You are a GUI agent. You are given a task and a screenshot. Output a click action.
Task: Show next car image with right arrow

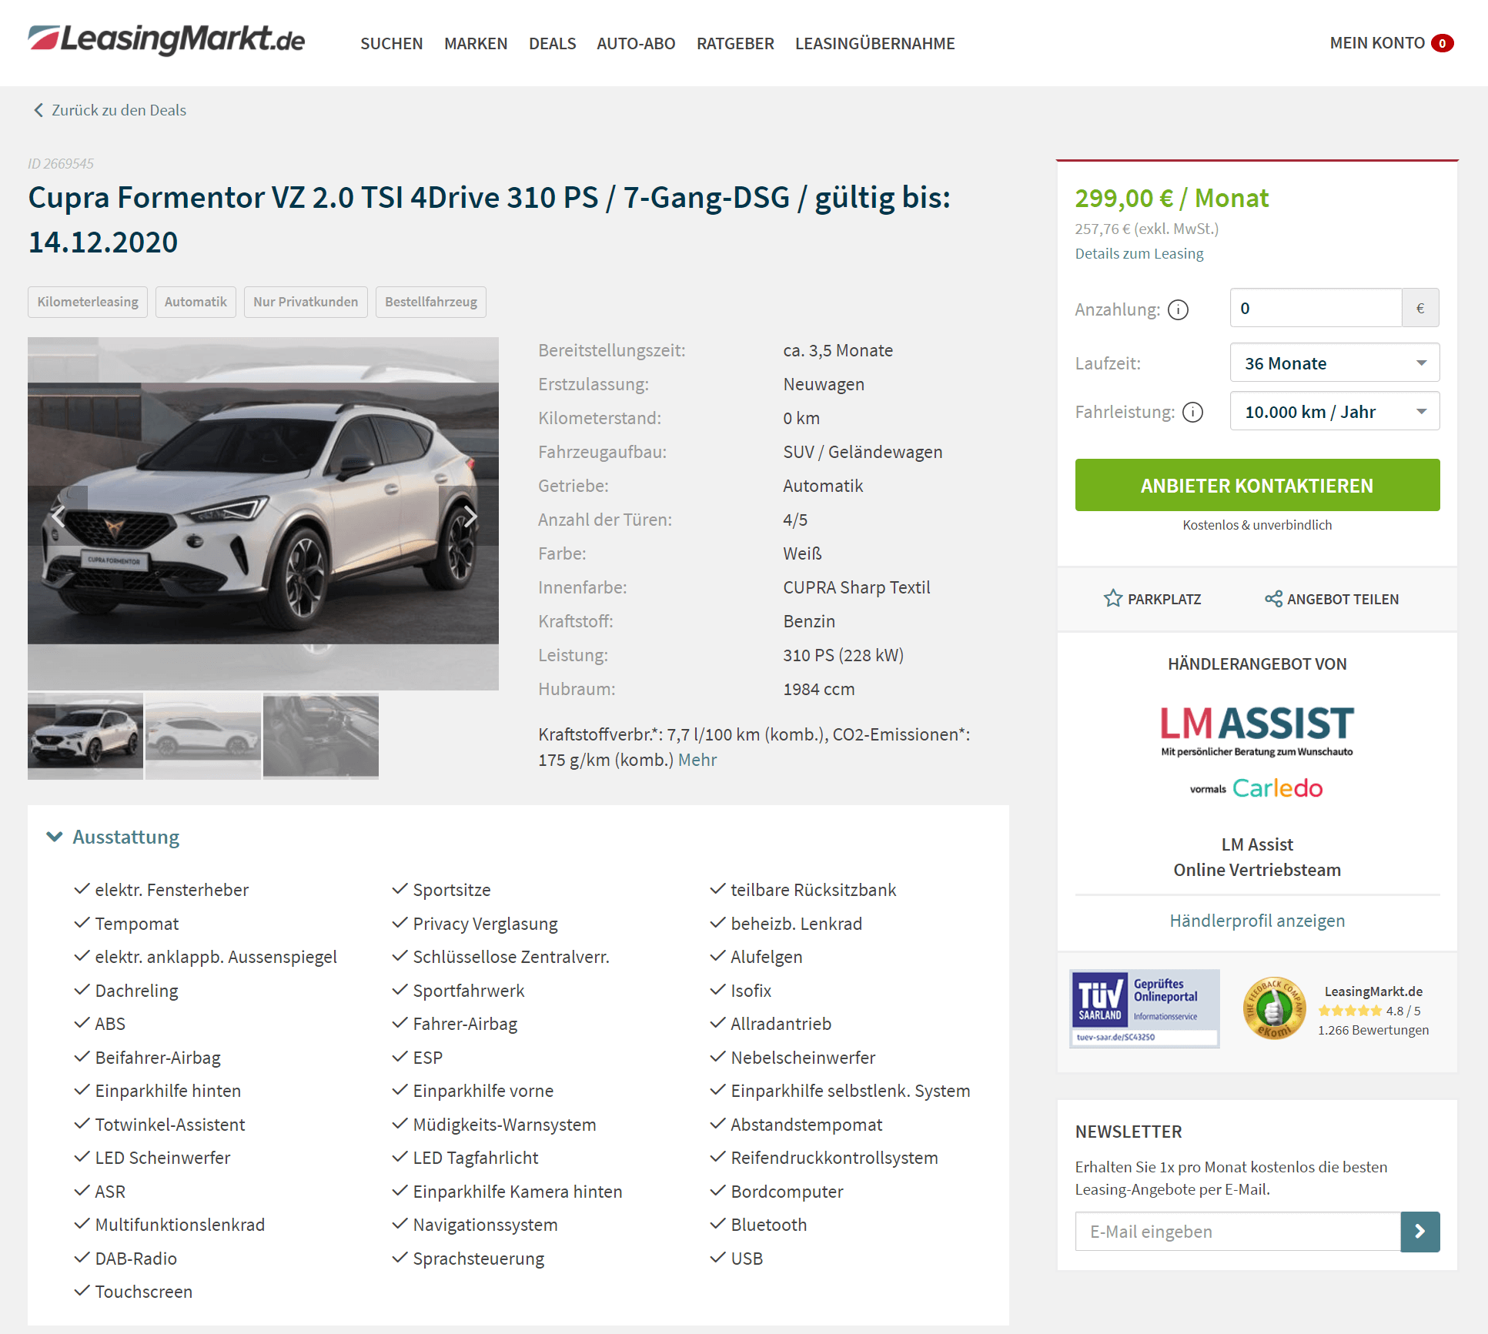click(x=470, y=516)
